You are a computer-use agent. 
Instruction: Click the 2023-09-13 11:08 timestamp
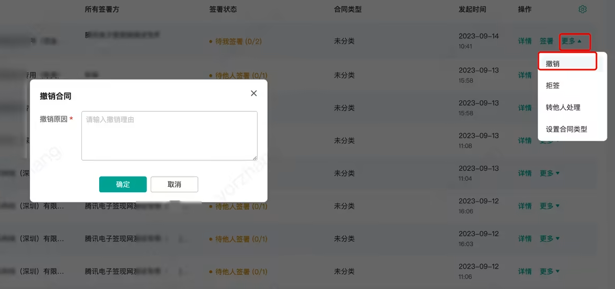pyautogui.click(x=479, y=140)
